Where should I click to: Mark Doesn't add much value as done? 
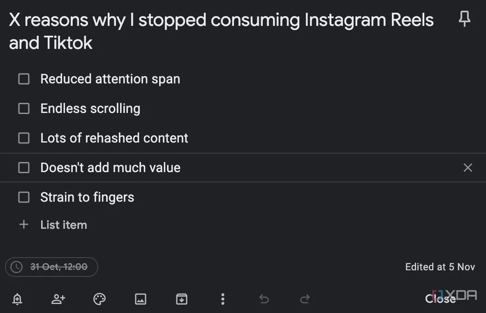pos(24,168)
